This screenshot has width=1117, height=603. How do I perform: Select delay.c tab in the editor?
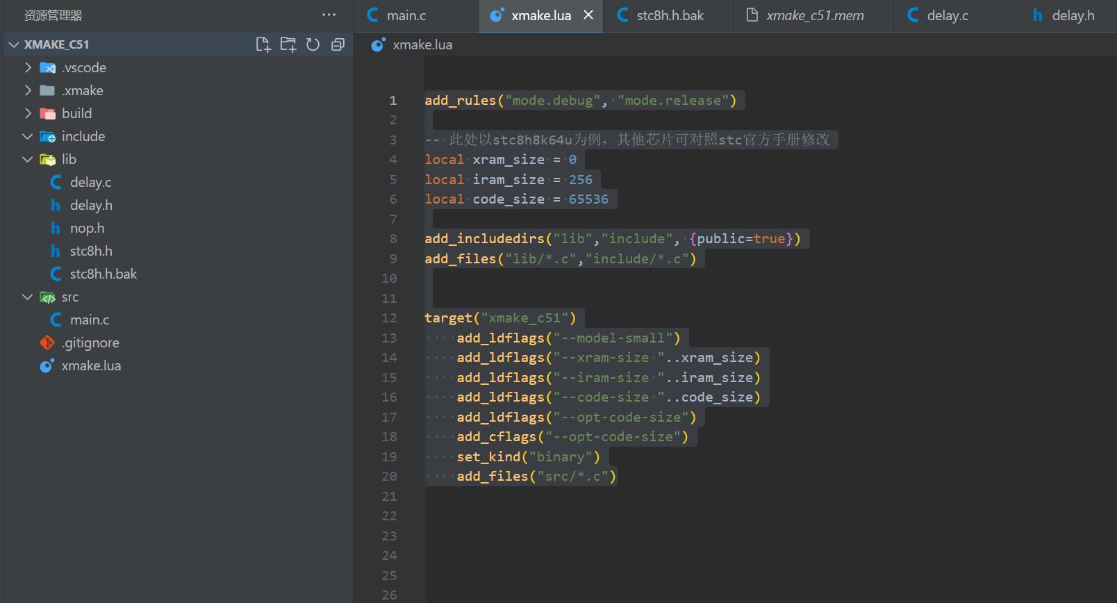click(x=947, y=15)
